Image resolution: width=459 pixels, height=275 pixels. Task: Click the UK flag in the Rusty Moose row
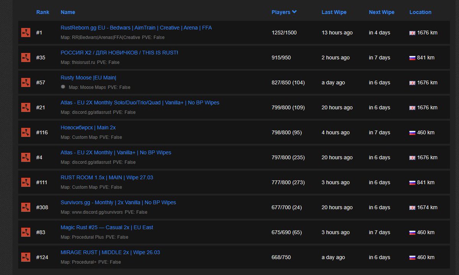[x=412, y=83]
